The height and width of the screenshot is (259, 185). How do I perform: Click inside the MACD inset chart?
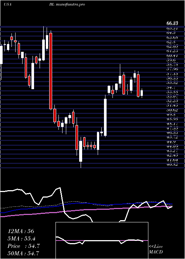click(x=102, y=240)
